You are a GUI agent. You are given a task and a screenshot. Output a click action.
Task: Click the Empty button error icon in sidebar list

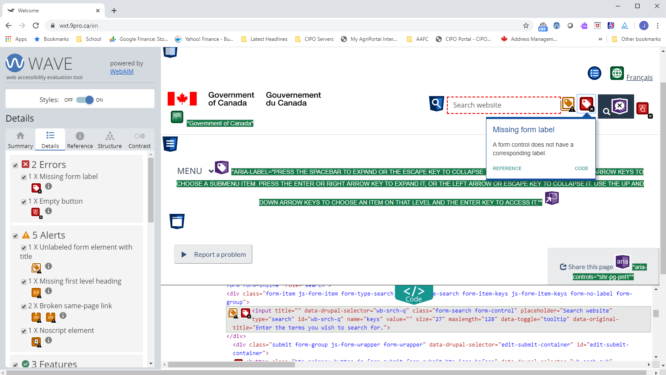click(x=36, y=212)
